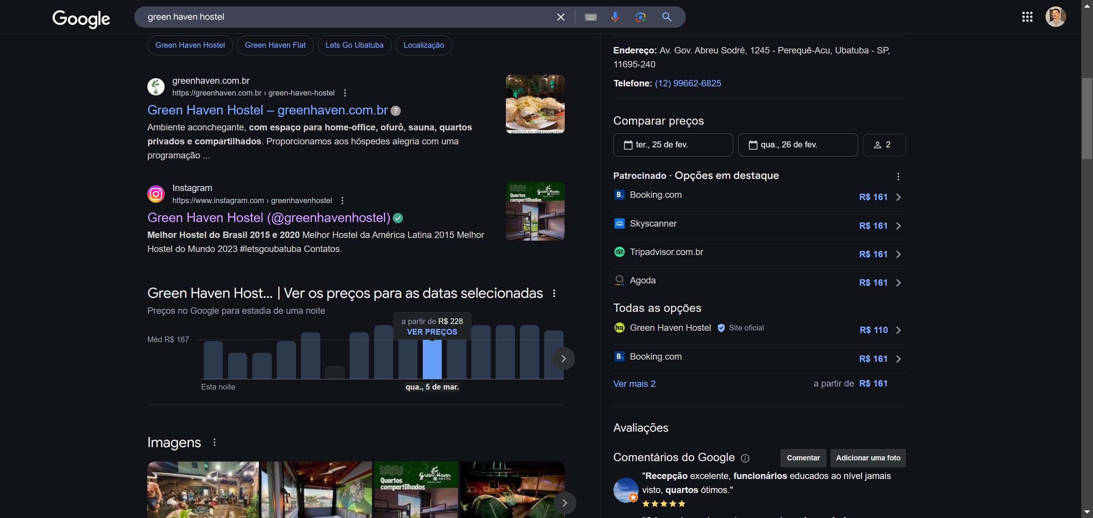
Task: Open the on-screen keyboard icon
Action: tap(591, 17)
